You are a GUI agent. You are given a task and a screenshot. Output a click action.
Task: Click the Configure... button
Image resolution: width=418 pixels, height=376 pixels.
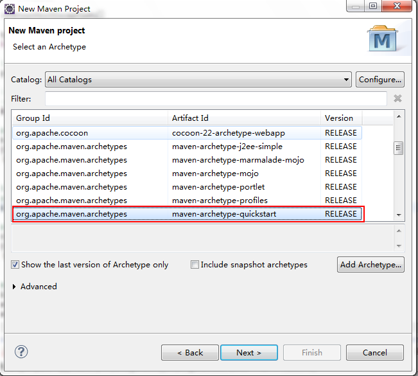point(380,80)
